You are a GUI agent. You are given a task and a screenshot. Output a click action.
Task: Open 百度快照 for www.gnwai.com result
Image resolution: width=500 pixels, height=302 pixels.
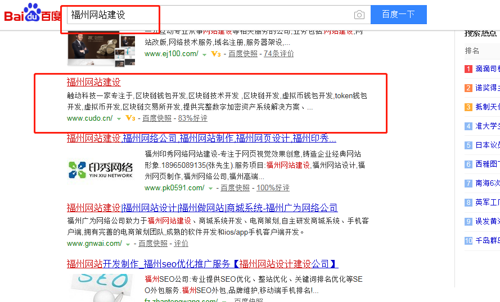(153, 244)
